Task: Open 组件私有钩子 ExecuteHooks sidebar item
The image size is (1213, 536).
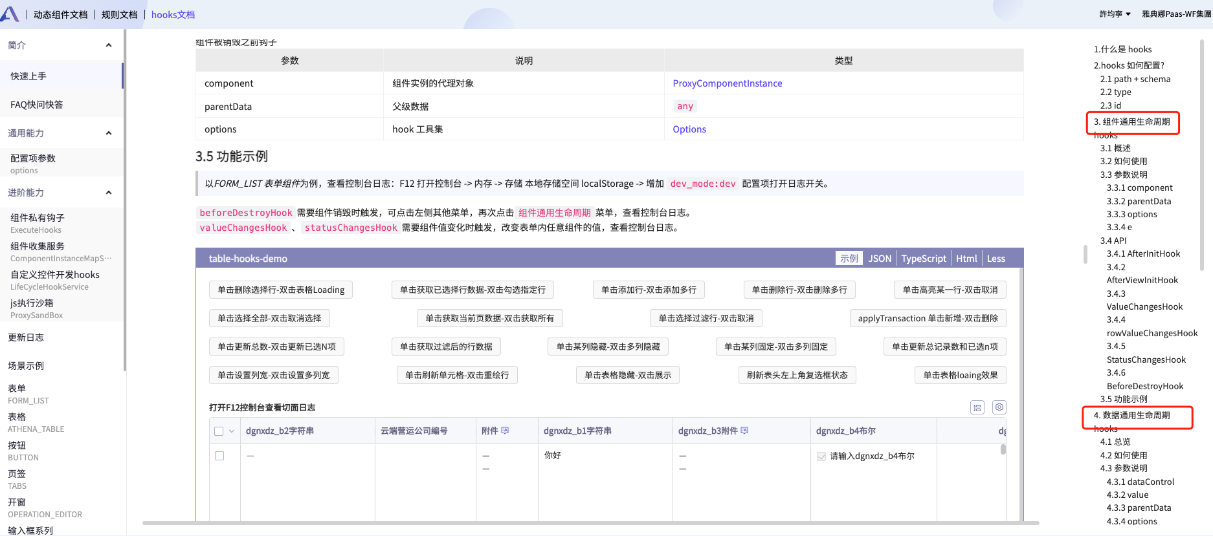Action: tap(61, 223)
